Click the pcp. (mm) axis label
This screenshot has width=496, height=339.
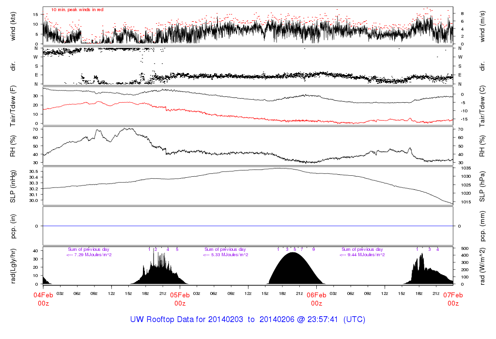pyautogui.click(x=483, y=226)
